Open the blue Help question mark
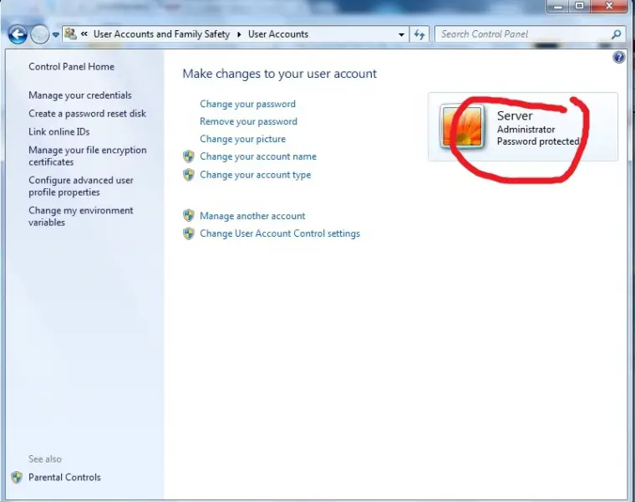 [x=619, y=57]
